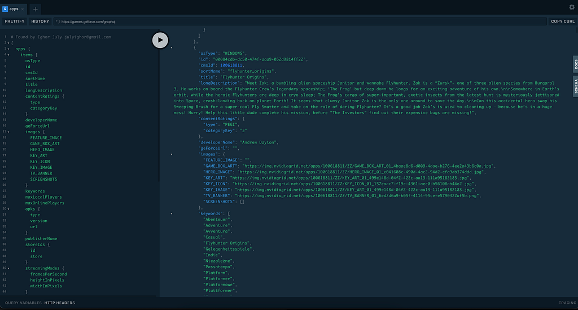
Task: Click the endpoint URL field
Action: point(300,21)
